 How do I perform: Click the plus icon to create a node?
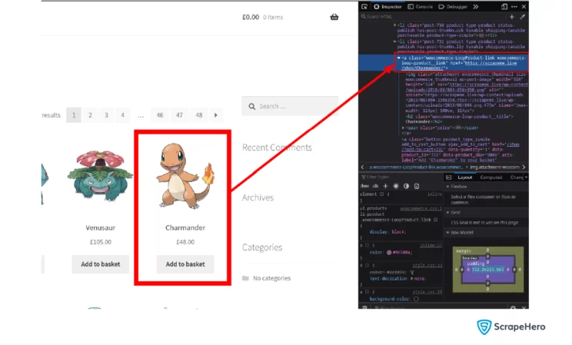coord(512,17)
